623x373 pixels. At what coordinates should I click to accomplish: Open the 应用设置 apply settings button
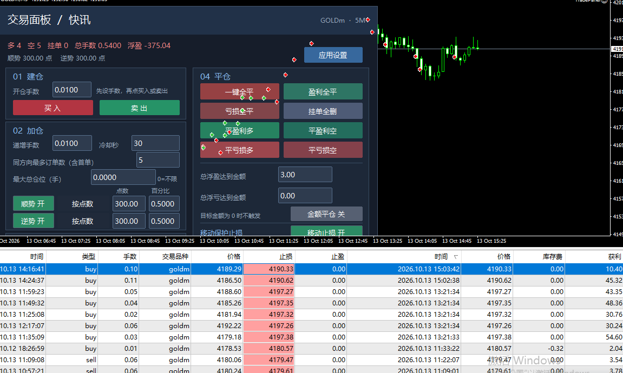333,55
